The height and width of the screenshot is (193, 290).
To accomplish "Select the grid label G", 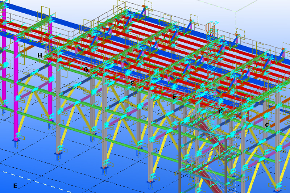I will [86, 69].
